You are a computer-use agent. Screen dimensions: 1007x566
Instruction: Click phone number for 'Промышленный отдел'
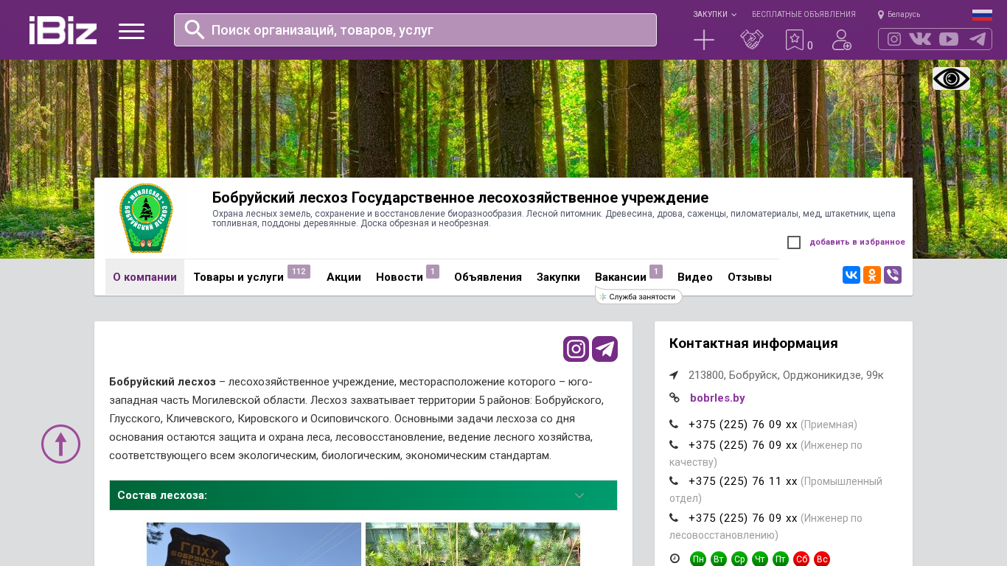point(743,481)
